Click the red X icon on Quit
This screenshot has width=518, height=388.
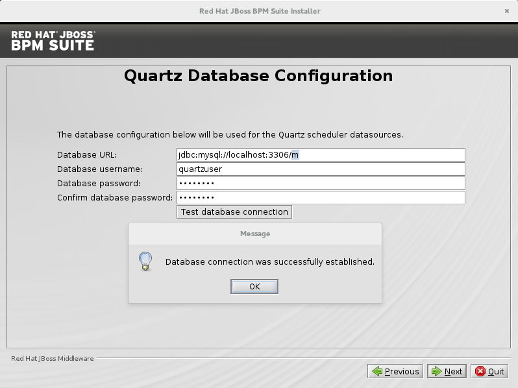[480, 372]
